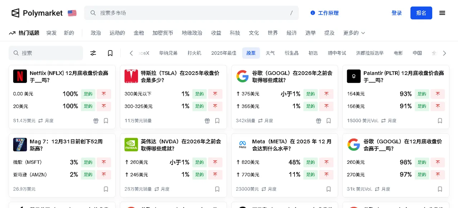Click 不 for Netflix 20美元
The width and height of the screenshot is (458, 208).
[x=104, y=106]
